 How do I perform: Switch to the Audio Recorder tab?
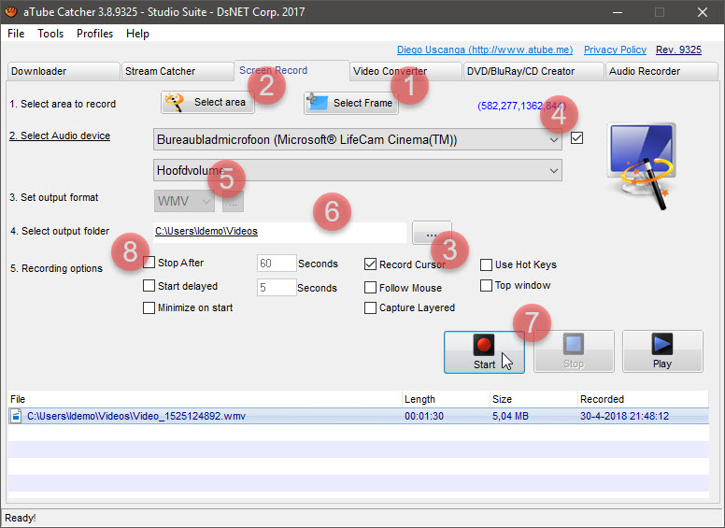661,71
